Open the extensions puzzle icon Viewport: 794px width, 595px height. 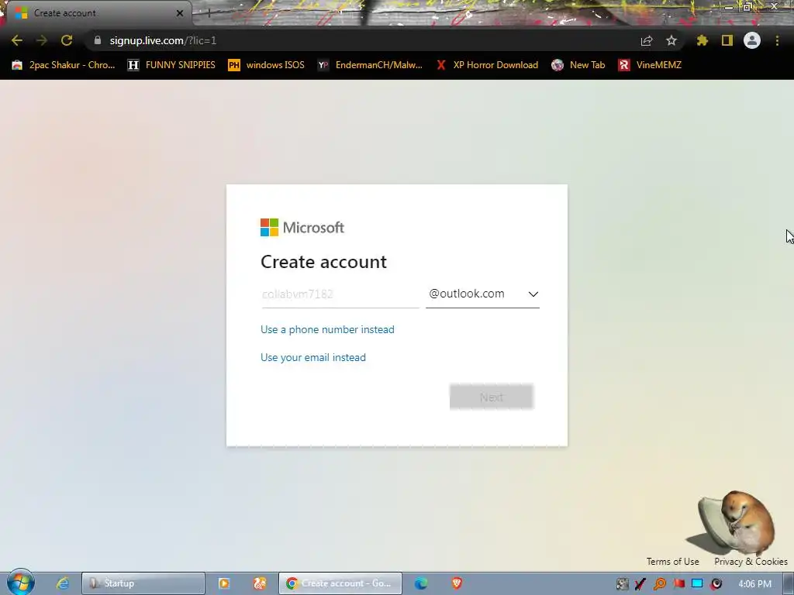(x=702, y=40)
